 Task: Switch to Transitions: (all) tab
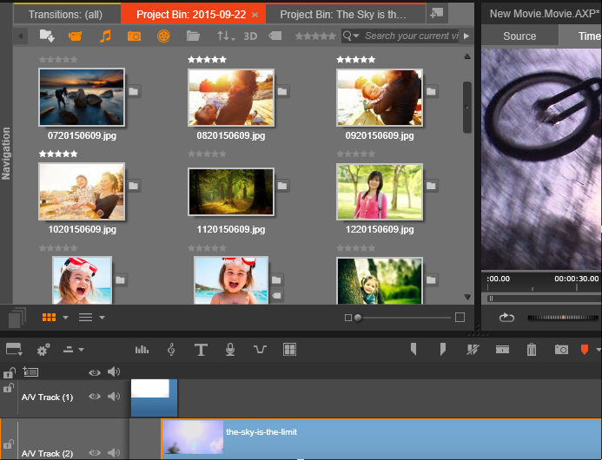click(x=66, y=15)
